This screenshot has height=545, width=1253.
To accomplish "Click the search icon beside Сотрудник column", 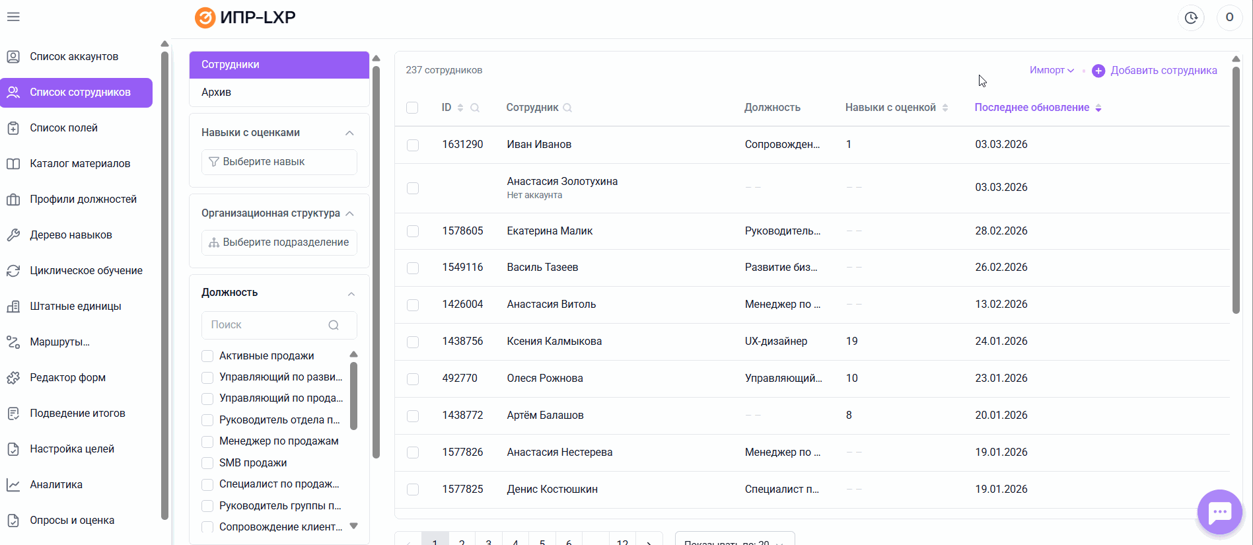I will click(567, 108).
